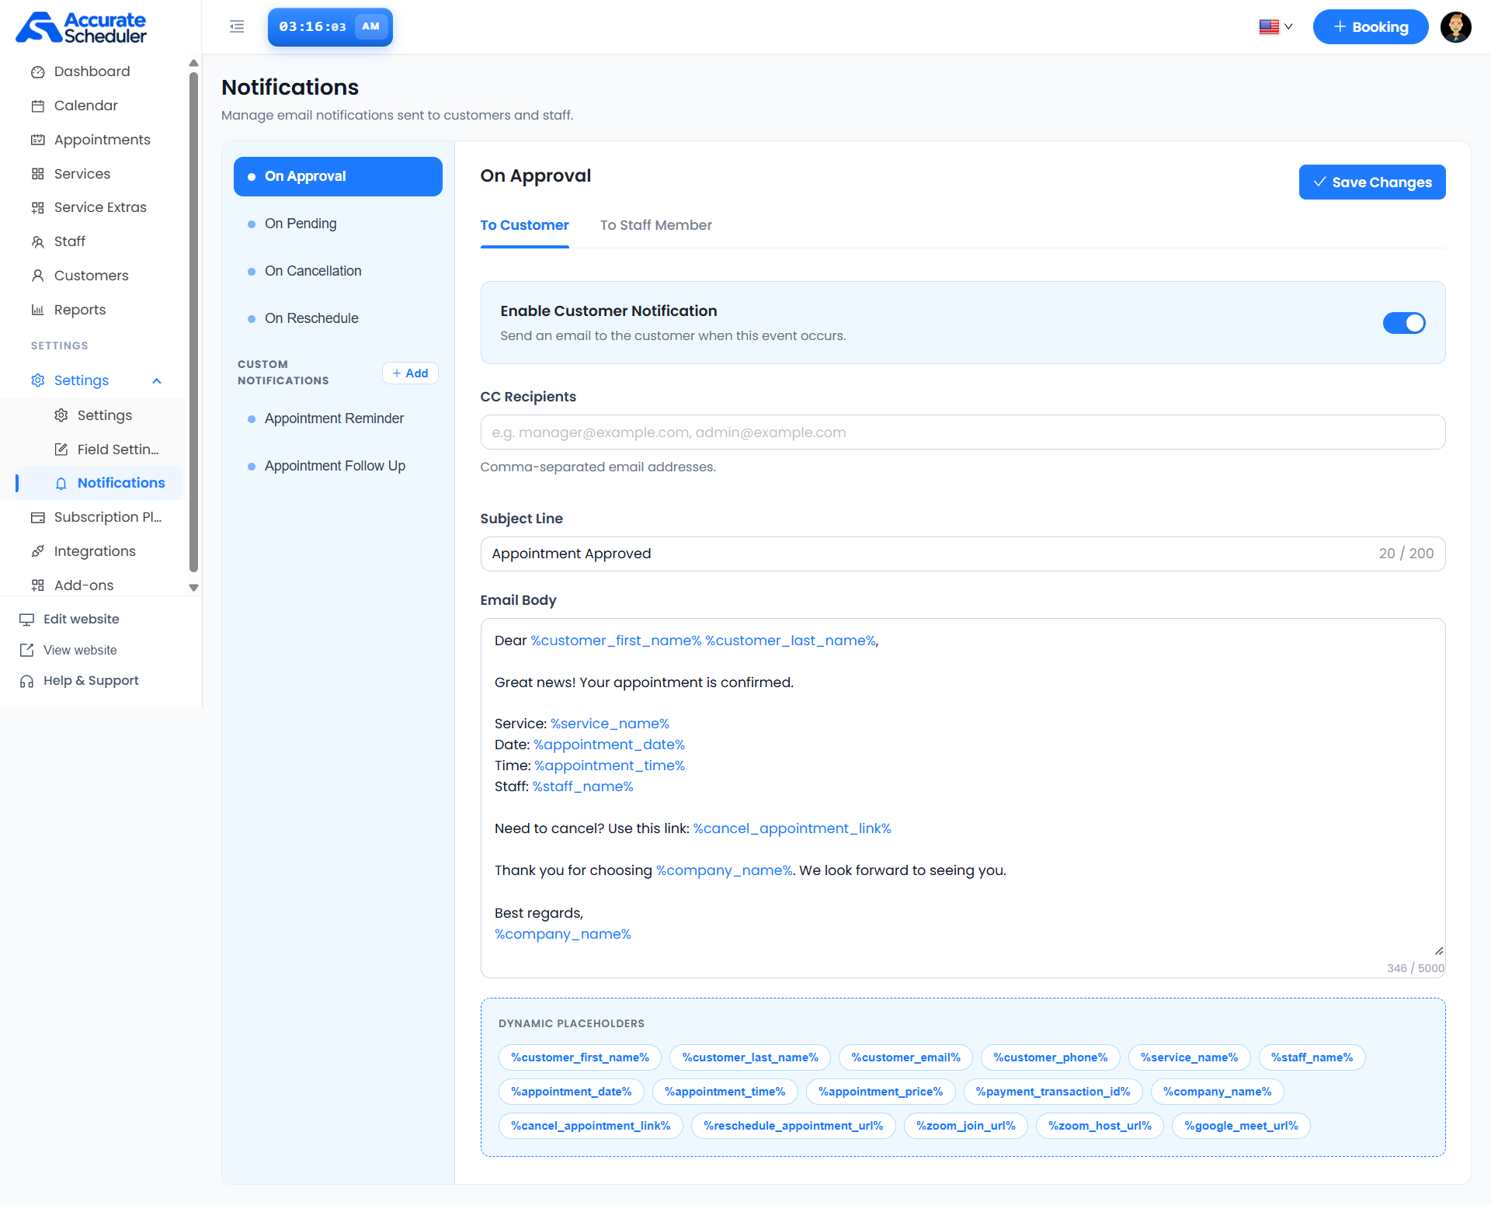Open the Reports bar chart icon
This screenshot has height=1205, width=1491.
tap(37, 311)
